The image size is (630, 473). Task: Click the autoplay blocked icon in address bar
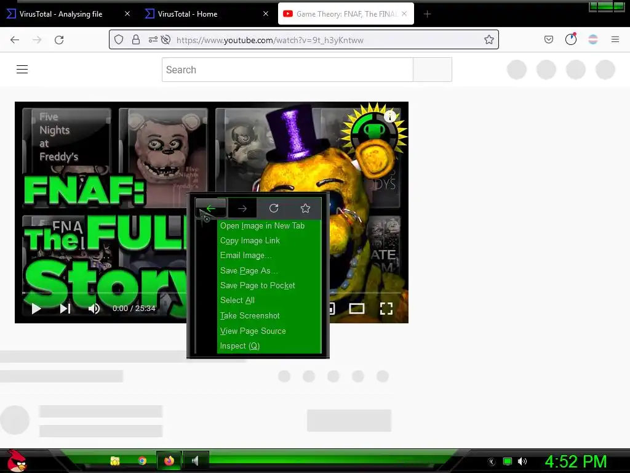(165, 39)
